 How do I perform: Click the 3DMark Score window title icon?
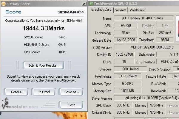click(x=3, y=4)
